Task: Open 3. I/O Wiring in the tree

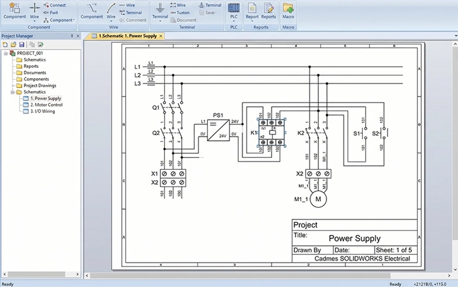Action: 42,111
